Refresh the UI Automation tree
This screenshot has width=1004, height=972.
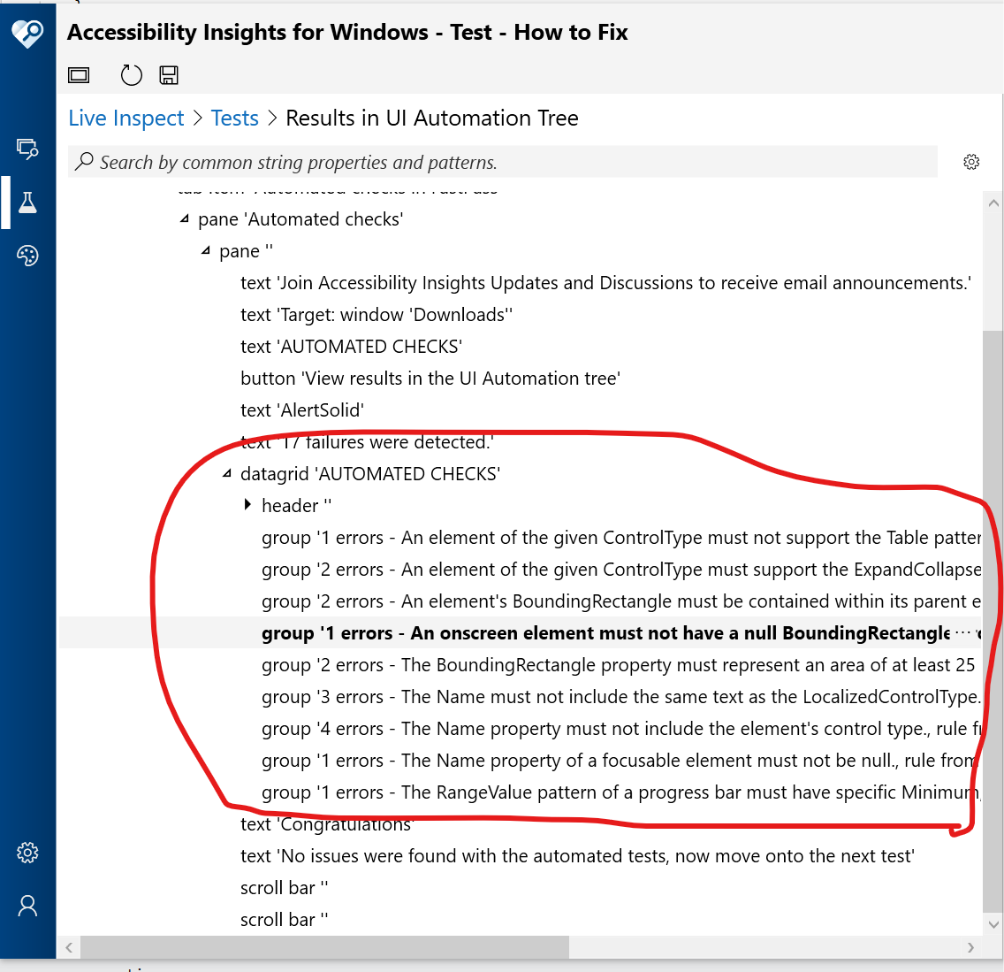(131, 74)
